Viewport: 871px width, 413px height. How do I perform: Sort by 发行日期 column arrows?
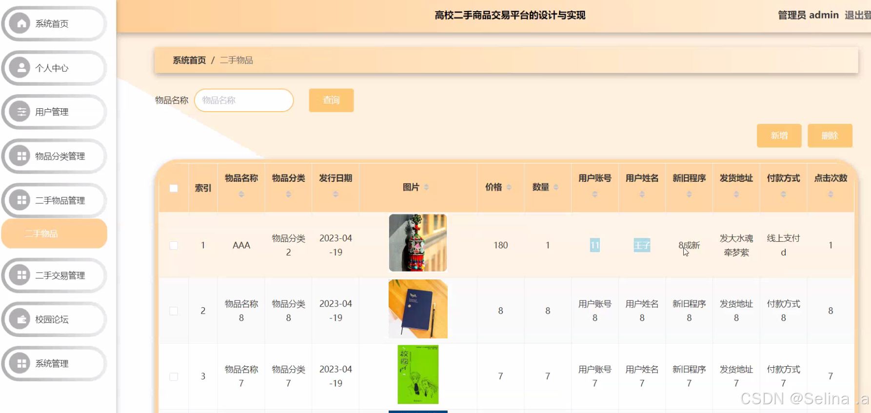pyautogui.click(x=336, y=194)
